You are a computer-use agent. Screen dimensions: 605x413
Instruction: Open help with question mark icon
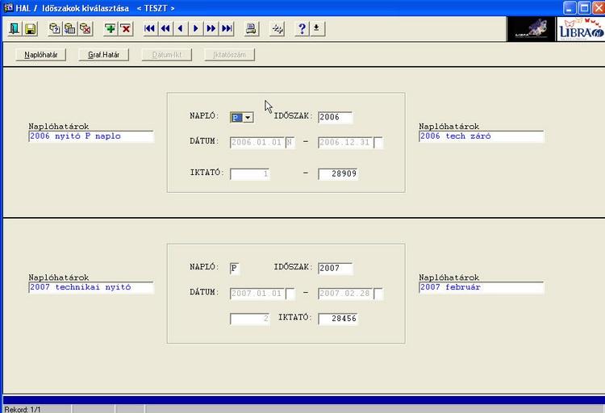pyautogui.click(x=302, y=28)
